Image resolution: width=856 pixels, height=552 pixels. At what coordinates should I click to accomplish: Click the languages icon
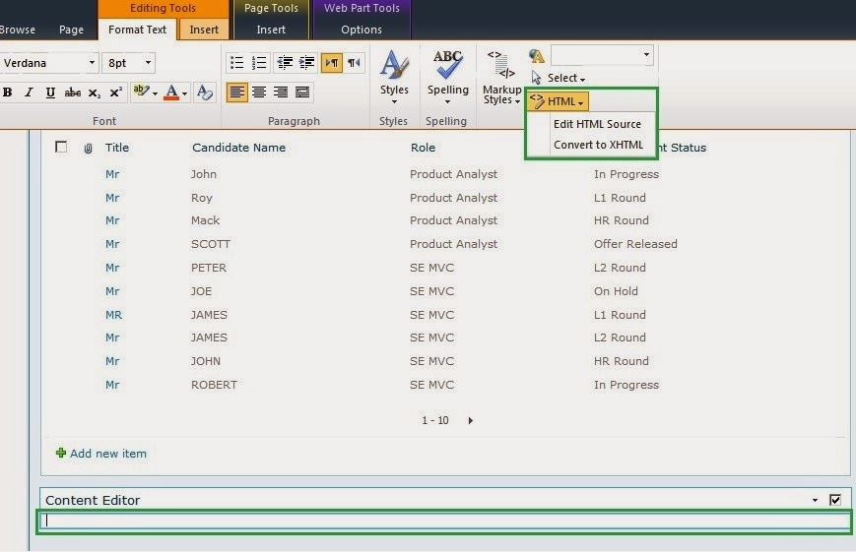537,56
